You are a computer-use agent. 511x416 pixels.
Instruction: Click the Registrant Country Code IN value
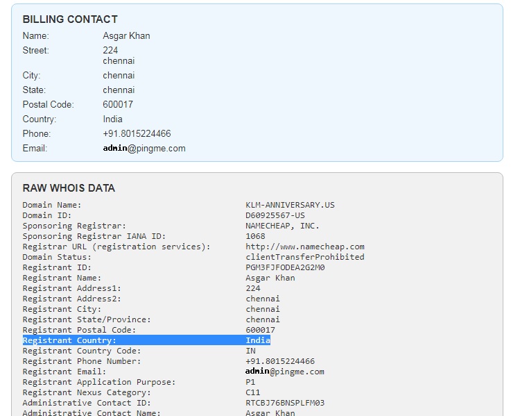250,351
